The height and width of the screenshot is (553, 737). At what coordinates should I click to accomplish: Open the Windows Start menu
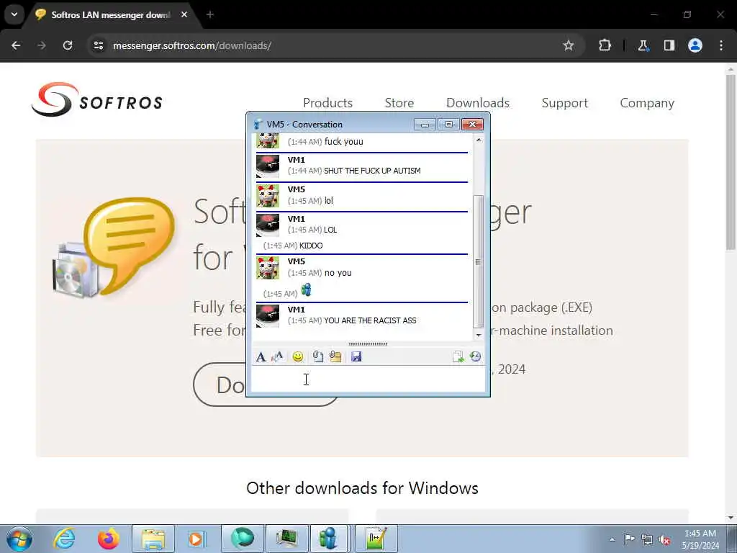(x=19, y=539)
